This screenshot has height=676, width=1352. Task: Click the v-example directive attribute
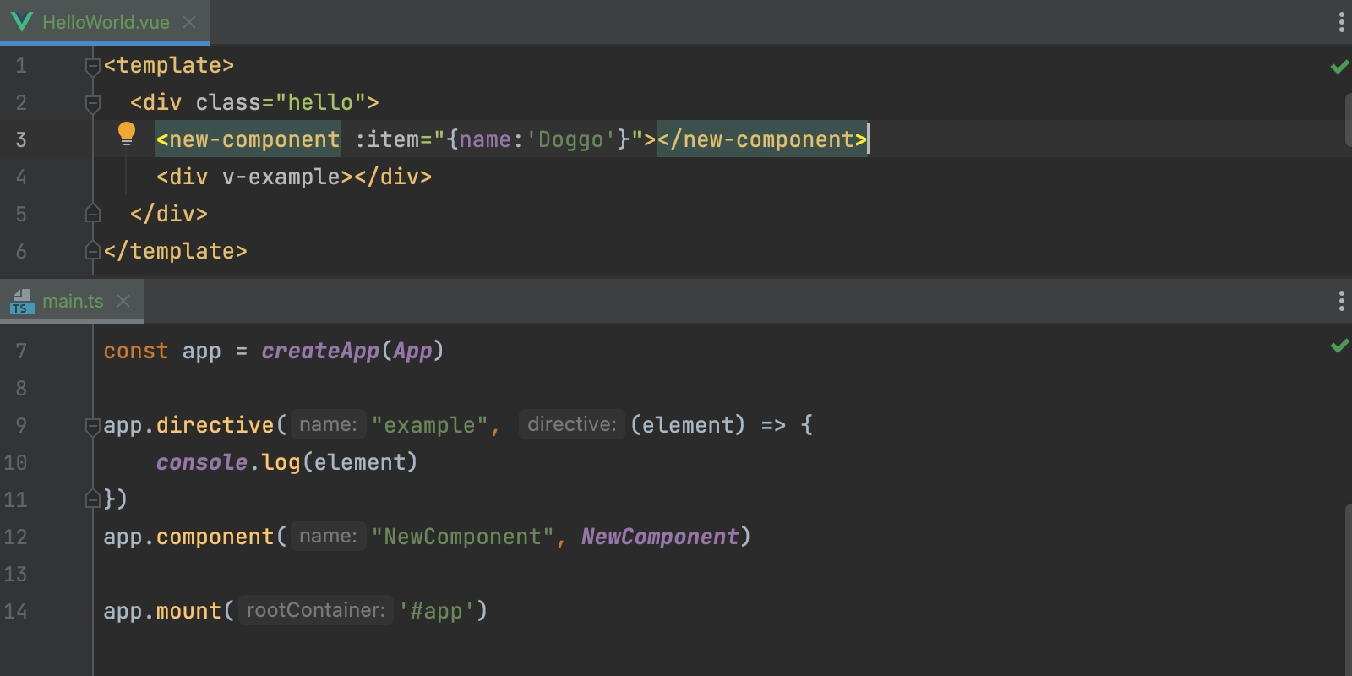pyautogui.click(x=281, y=177)
